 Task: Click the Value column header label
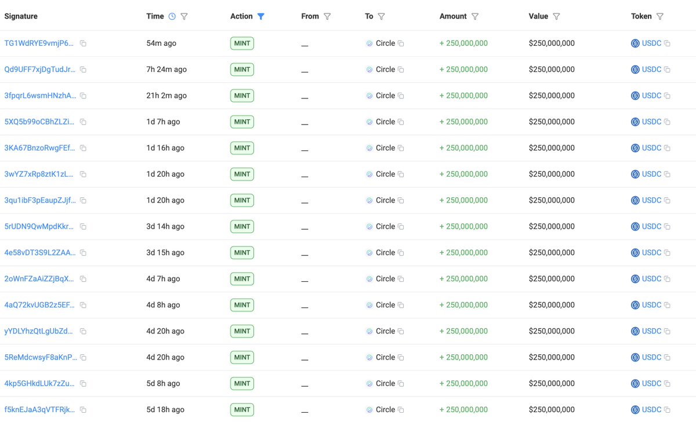(538, 16)
